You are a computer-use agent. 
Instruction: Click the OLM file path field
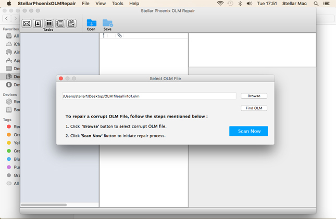pyautogui.click(x=148, y=96)
